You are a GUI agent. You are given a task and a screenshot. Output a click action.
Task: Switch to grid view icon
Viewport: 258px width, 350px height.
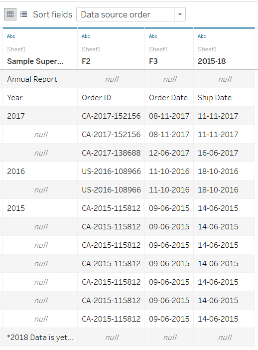click(x=10, y=14)
